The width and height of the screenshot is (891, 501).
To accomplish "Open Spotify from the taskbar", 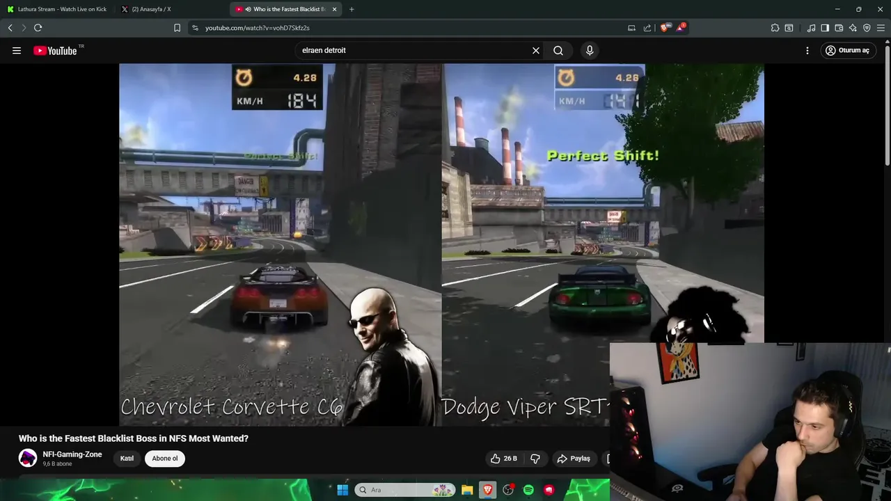I will coord(528,490).
